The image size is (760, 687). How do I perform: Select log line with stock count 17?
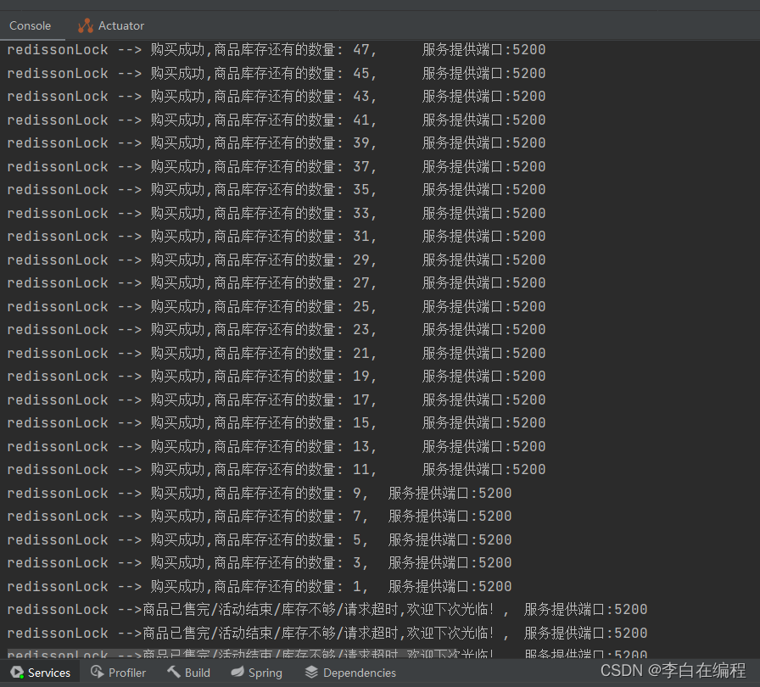277,399
